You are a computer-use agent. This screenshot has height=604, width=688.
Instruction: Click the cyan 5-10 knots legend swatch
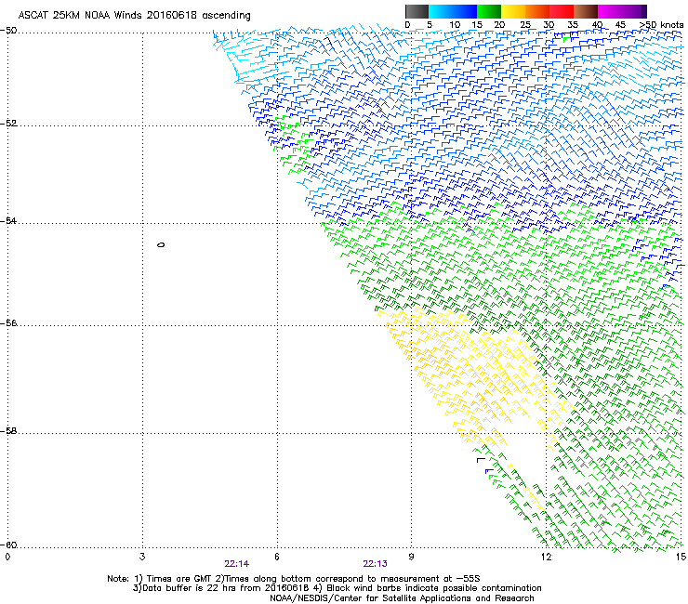point(441,11)
